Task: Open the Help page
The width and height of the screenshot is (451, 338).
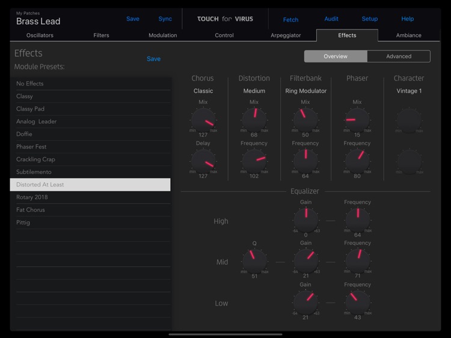Action: coord(408,19)
